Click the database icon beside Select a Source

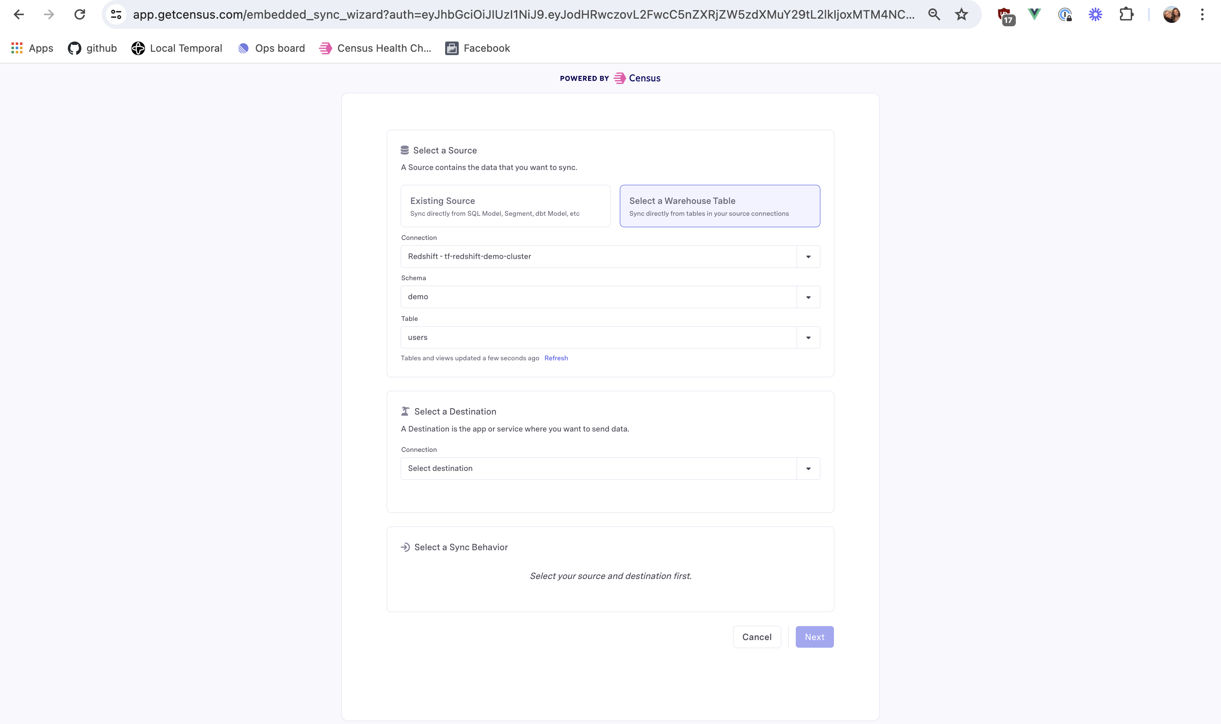point(404,150)
